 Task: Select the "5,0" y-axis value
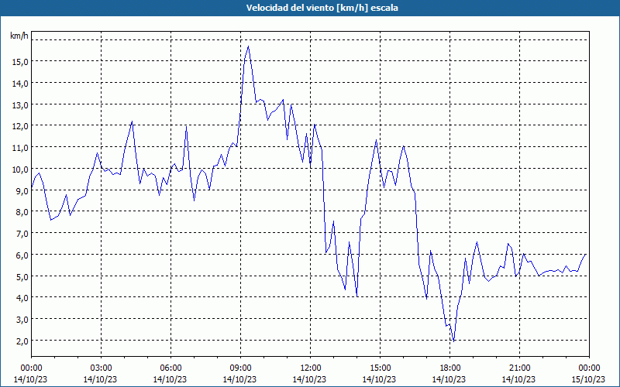click(x=22, y=277)
